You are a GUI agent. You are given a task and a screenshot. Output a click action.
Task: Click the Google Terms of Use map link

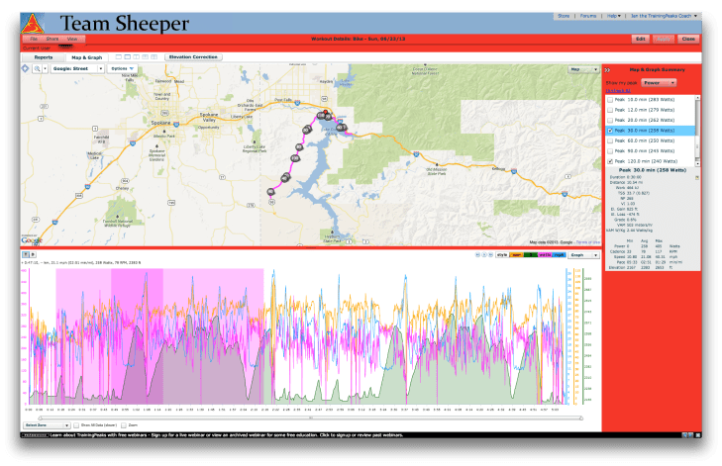(587, 242)
